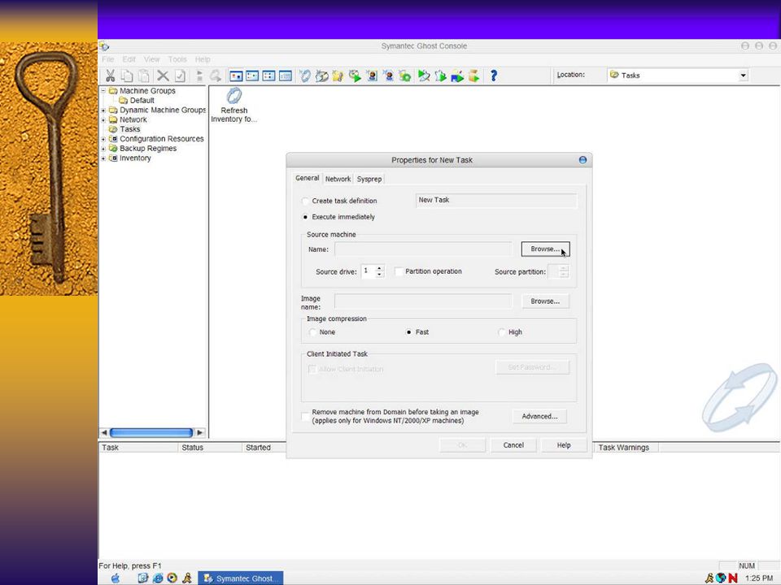Click the Delete X toolbar icon
The height and width of the screenshot is (585, 781).
(163, 76)
